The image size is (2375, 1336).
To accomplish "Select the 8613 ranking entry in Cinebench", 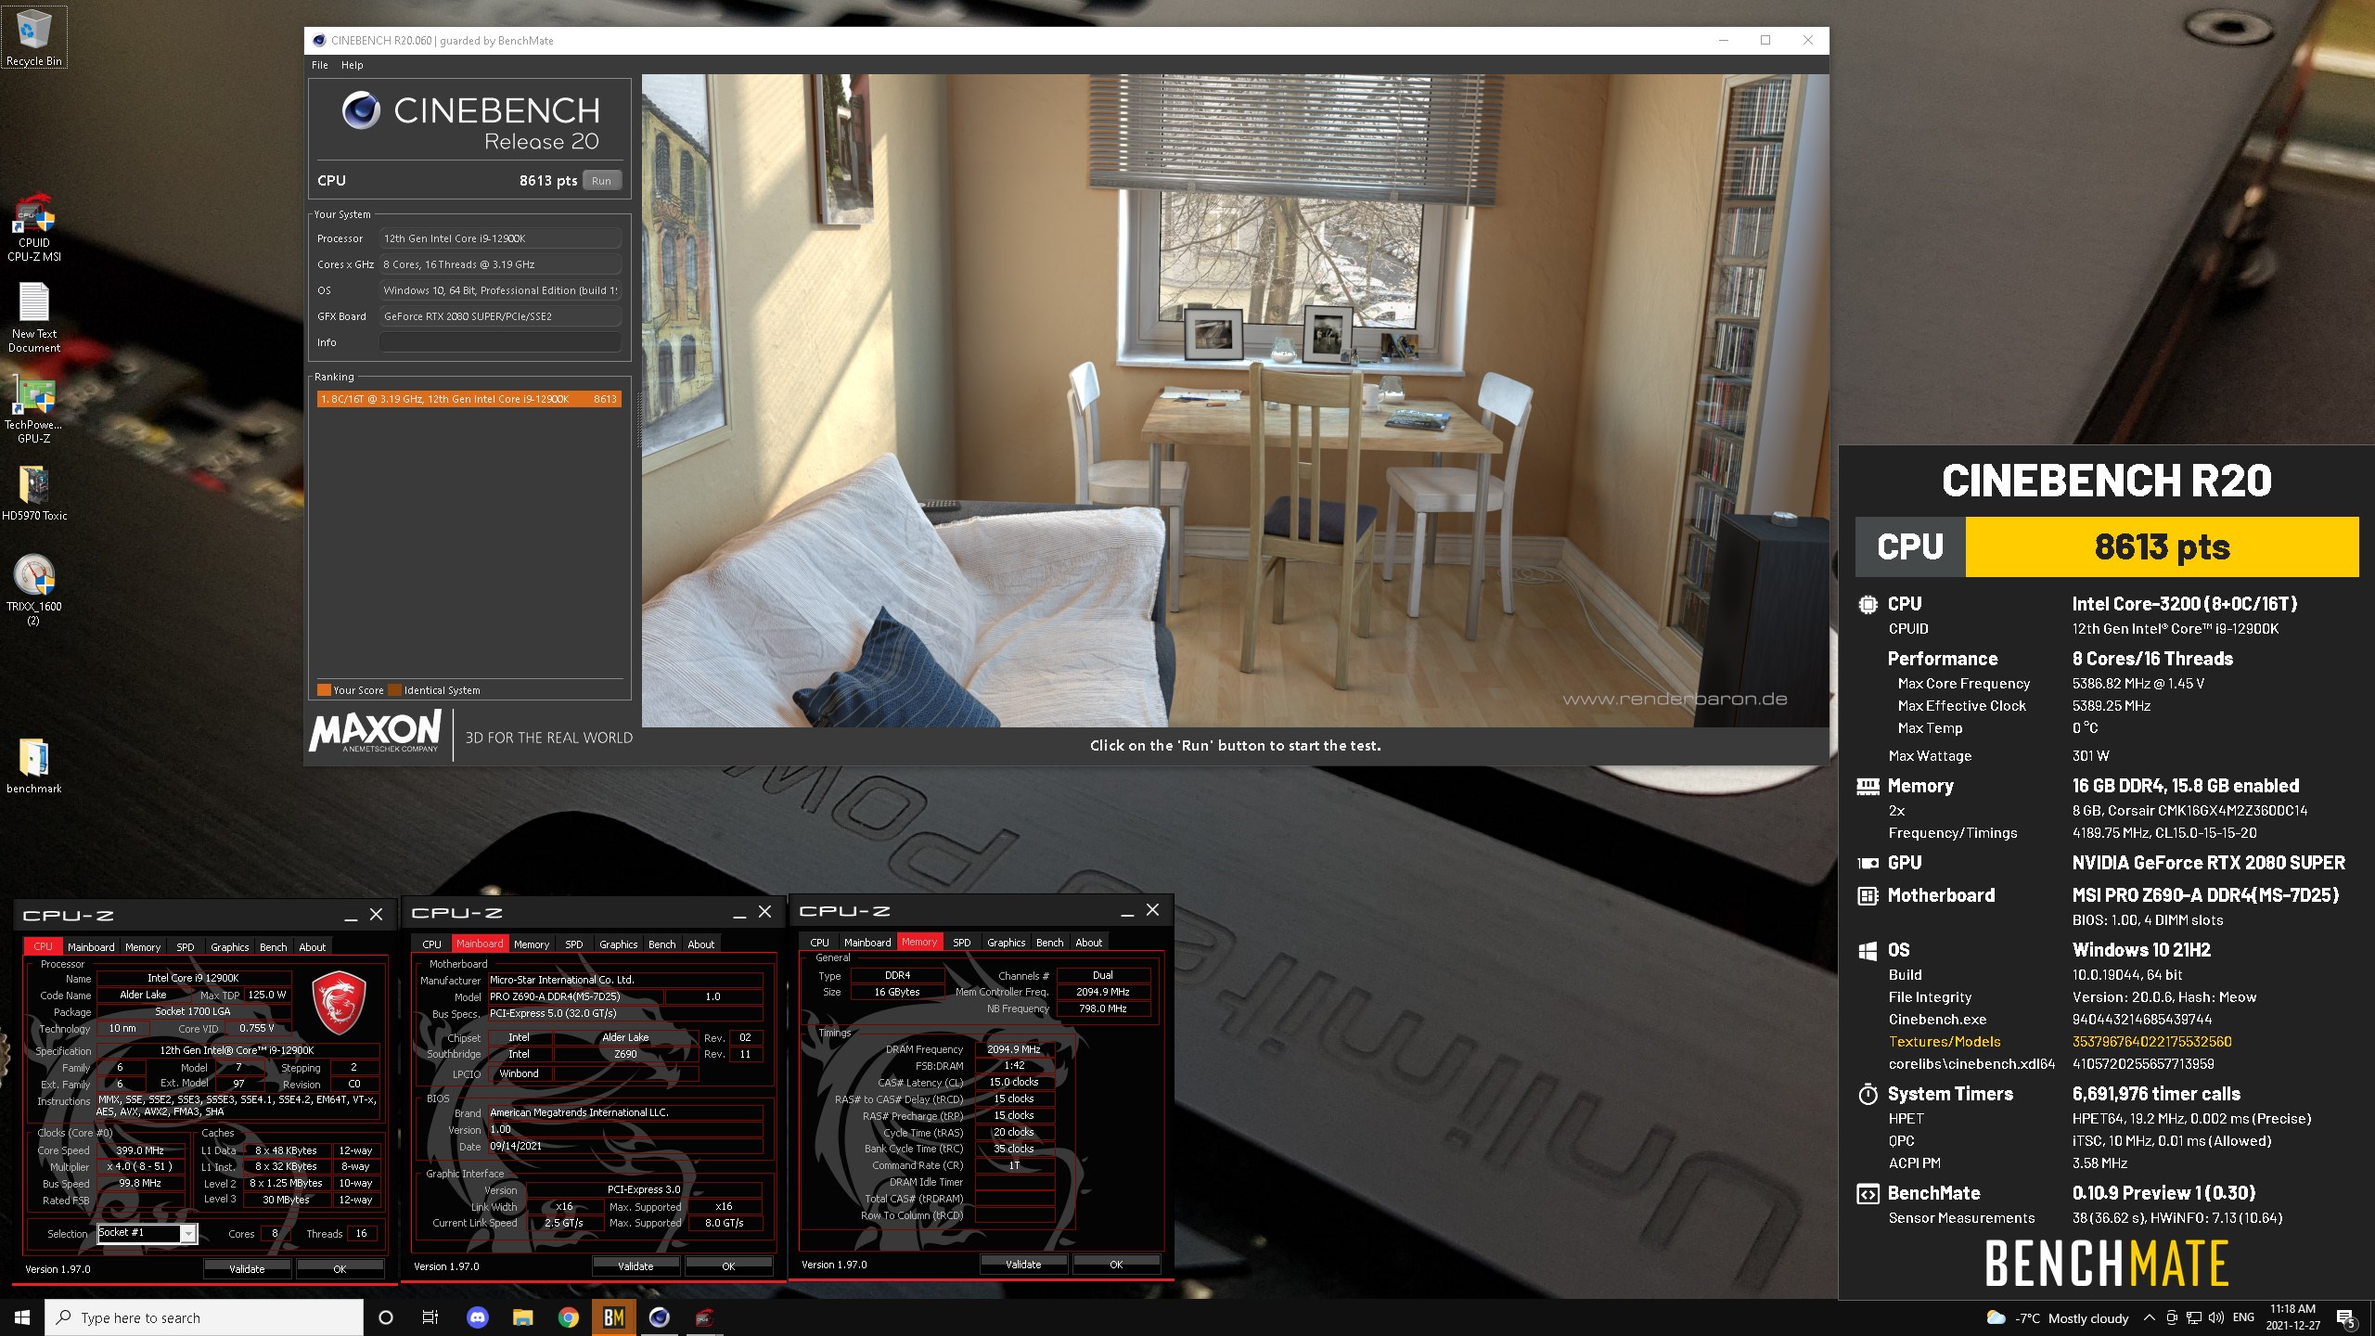I will [x=469, y=399].
